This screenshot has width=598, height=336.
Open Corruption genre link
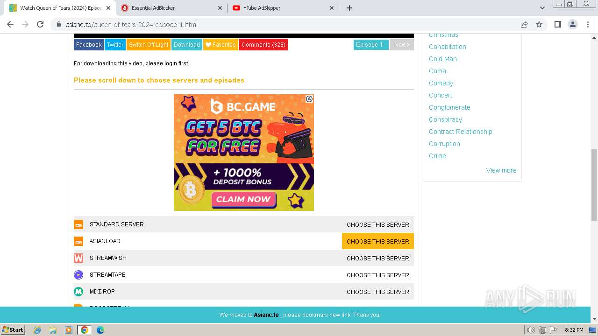click(444, 144)
